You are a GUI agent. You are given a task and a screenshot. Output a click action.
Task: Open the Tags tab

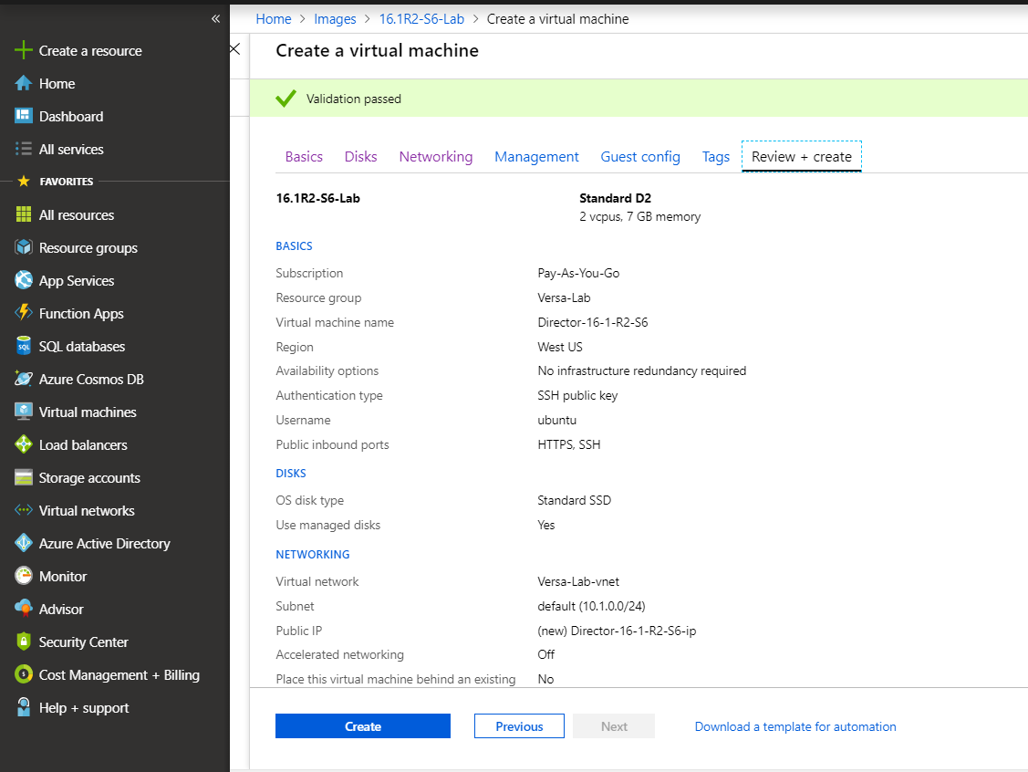pos(716,157)
